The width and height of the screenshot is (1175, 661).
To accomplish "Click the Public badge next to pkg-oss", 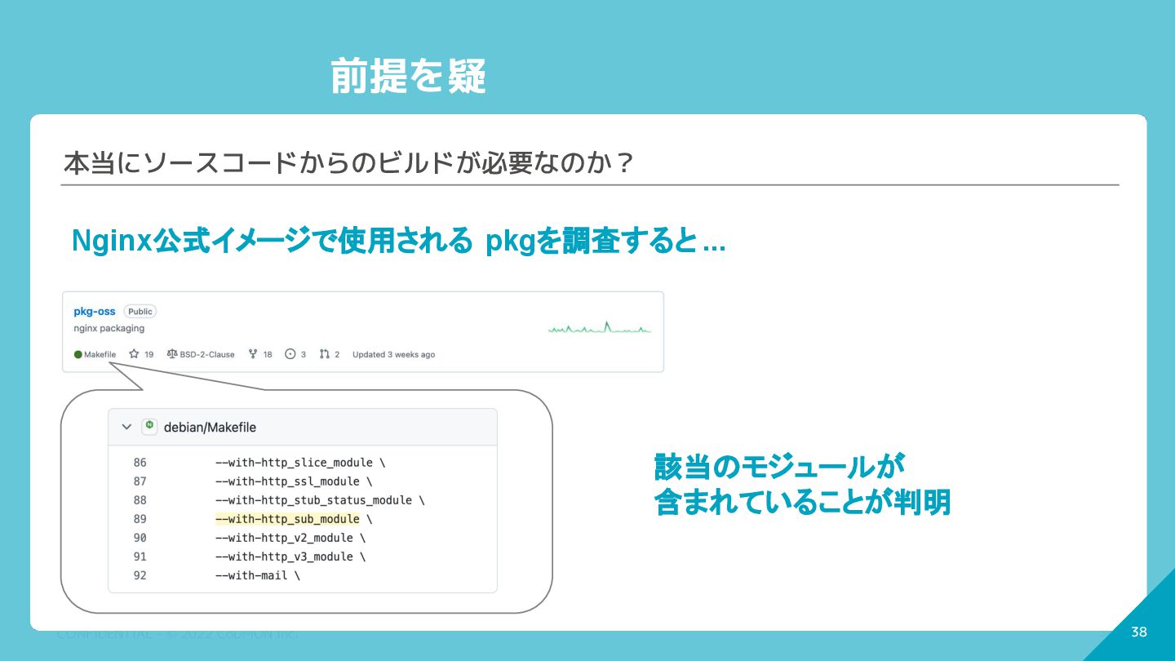I will (140, 311).
